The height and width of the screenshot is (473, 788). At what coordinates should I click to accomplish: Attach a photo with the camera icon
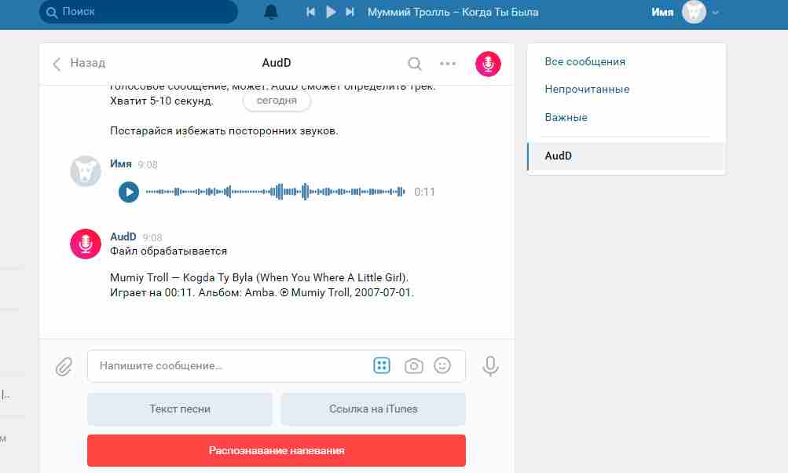point(413,366)
